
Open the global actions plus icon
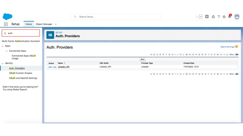[207, 16]
